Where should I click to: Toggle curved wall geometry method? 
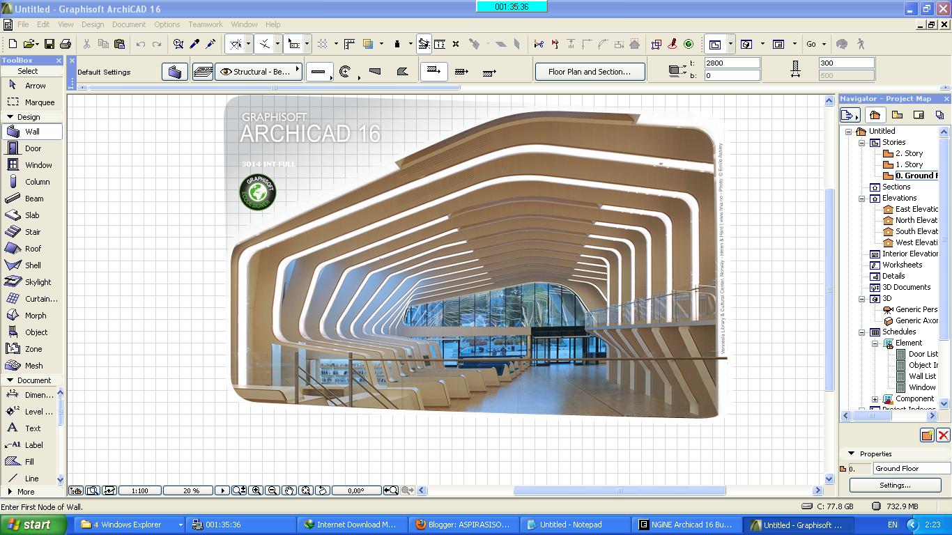pyautogui.click(x=346, y=72)
